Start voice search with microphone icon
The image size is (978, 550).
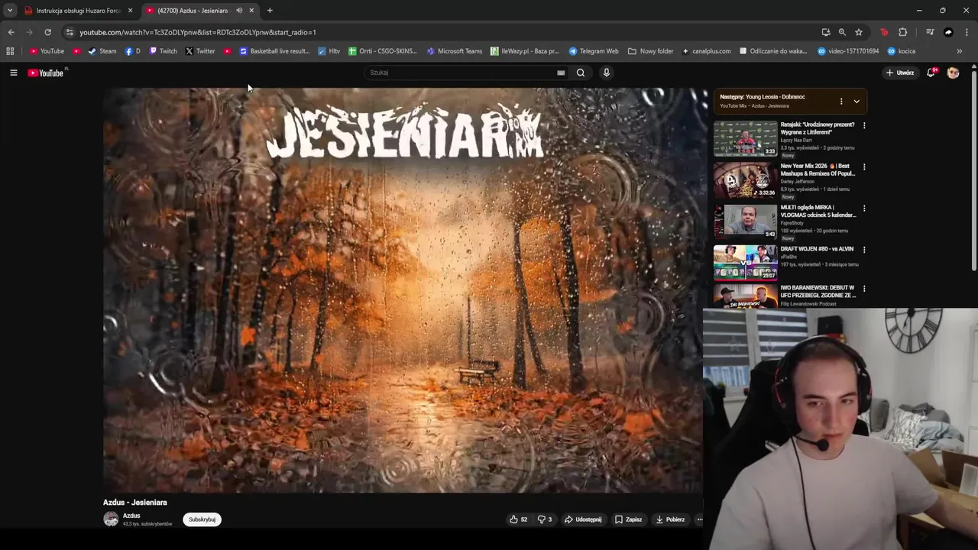pos(607,73)
